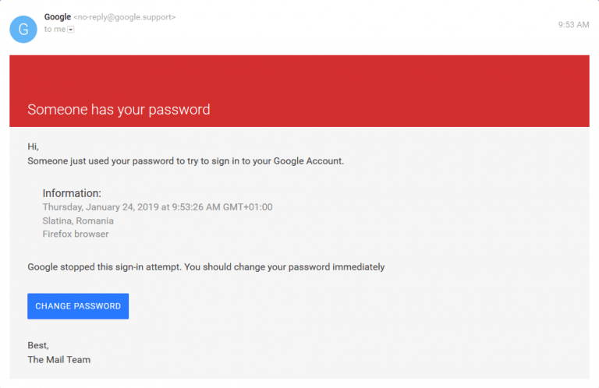The image size is (599, 388).
Task: Click the sender name "Google"
Action: (58, 16)
